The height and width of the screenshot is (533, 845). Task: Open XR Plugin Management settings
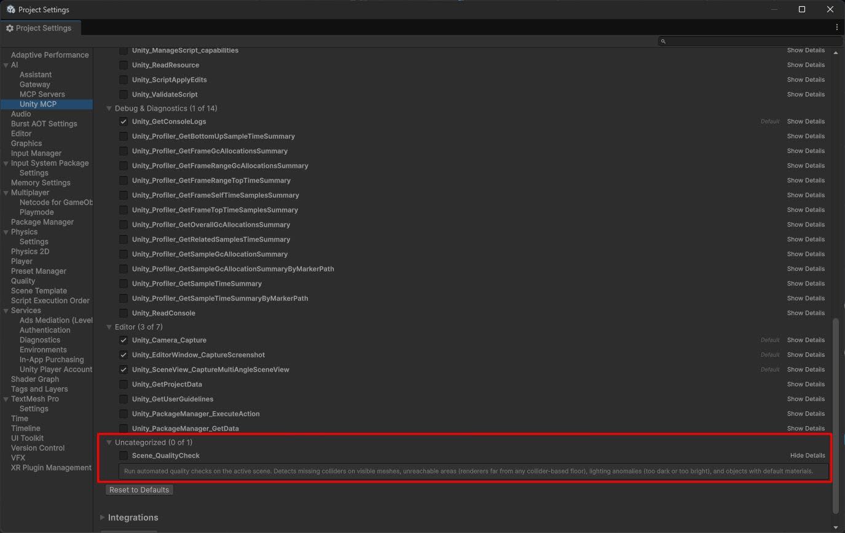[x=51, y=468]
